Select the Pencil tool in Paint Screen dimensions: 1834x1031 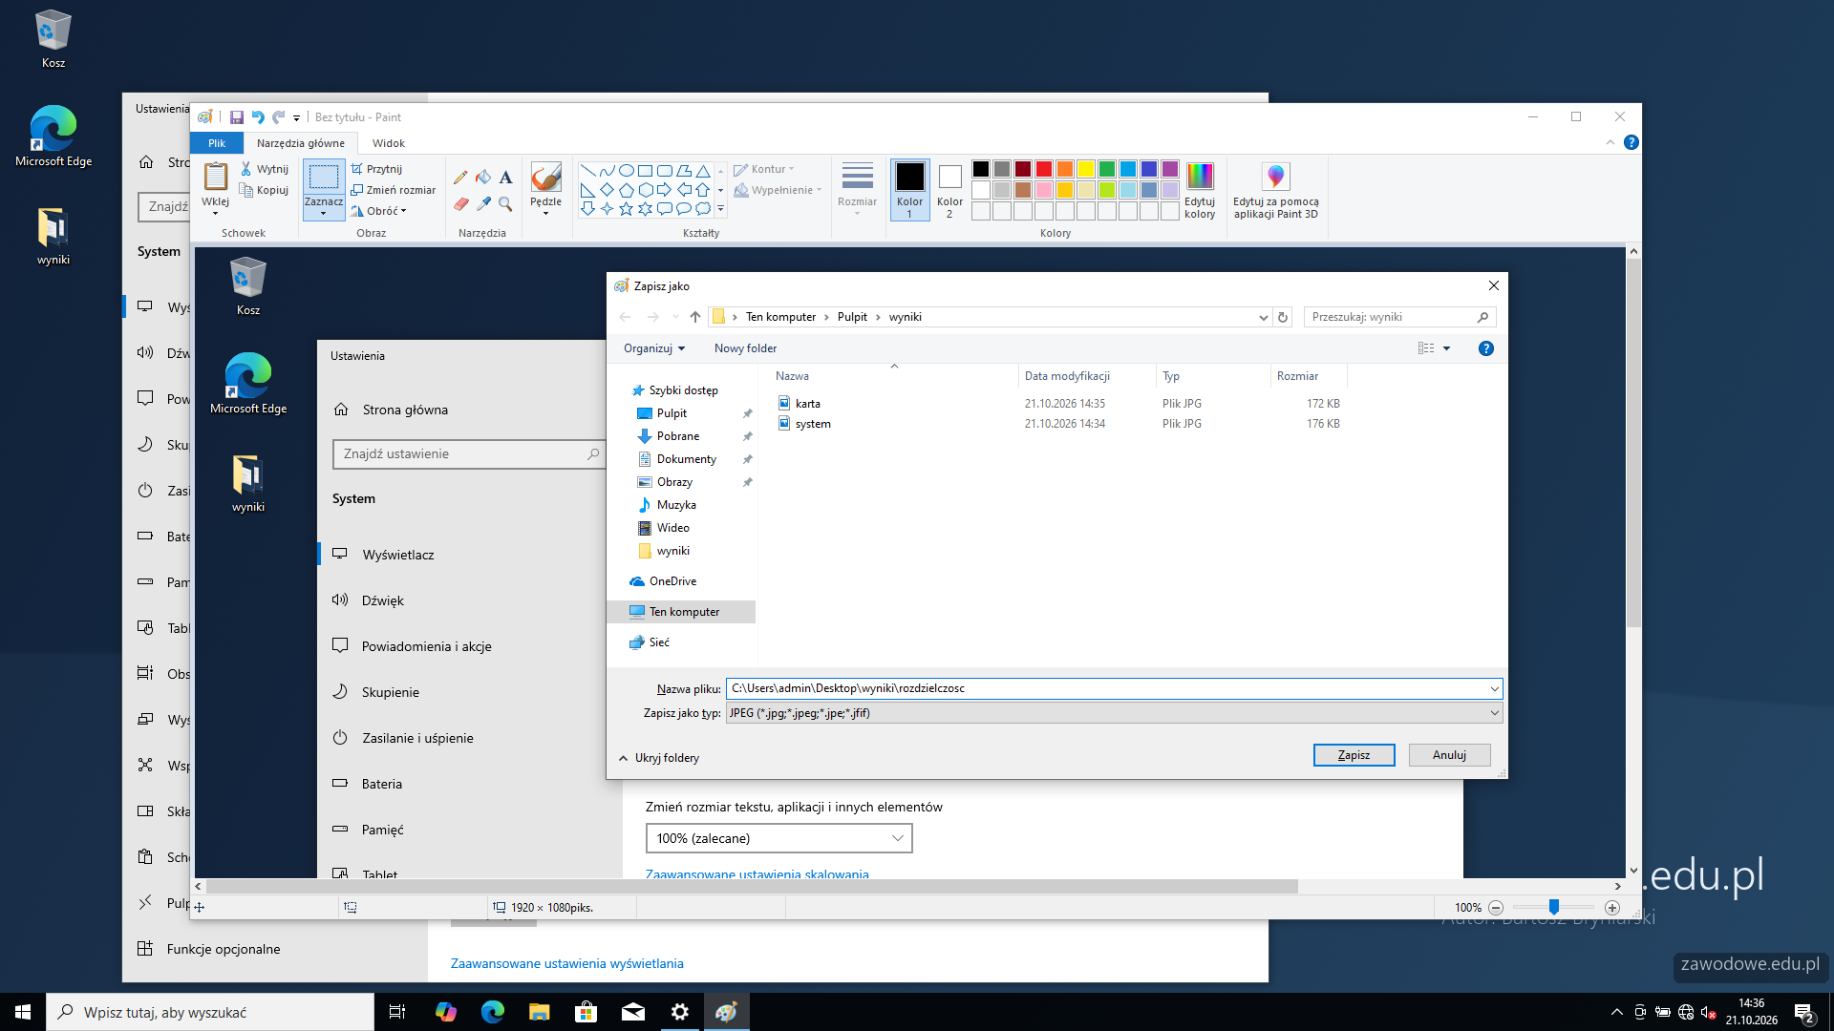pyautogui.click(x=460, y=178)
